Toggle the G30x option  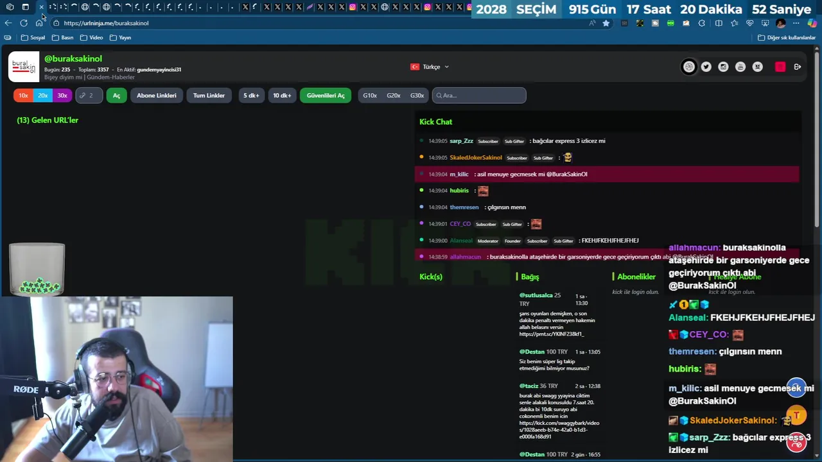[x=417, y=96]
